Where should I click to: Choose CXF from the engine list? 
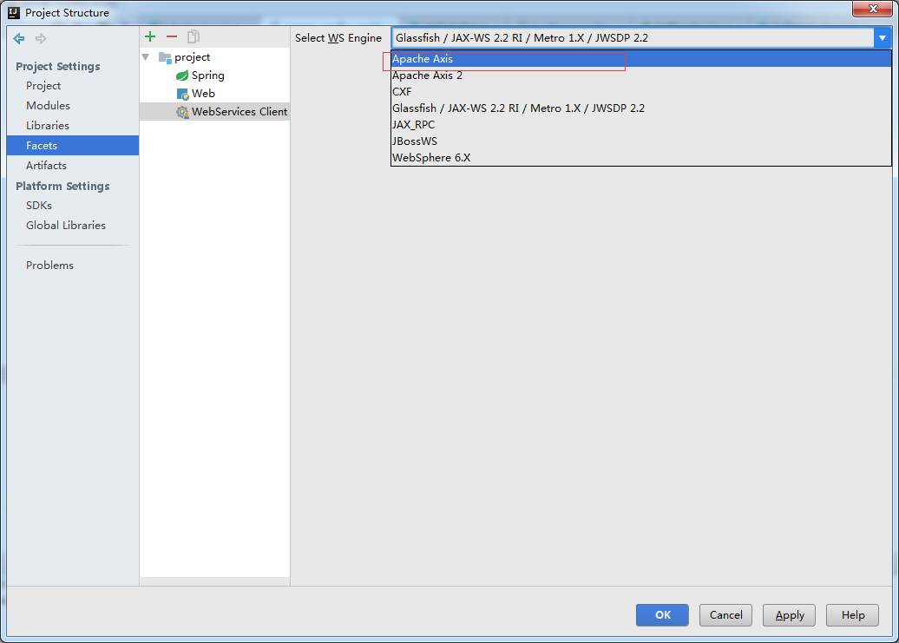(641, 92)
